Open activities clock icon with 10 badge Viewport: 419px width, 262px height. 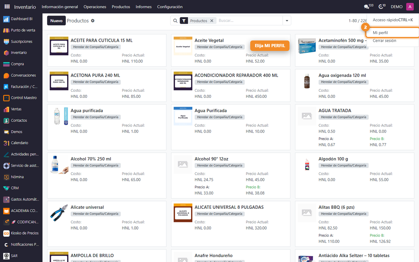click(x=382, y=7)
